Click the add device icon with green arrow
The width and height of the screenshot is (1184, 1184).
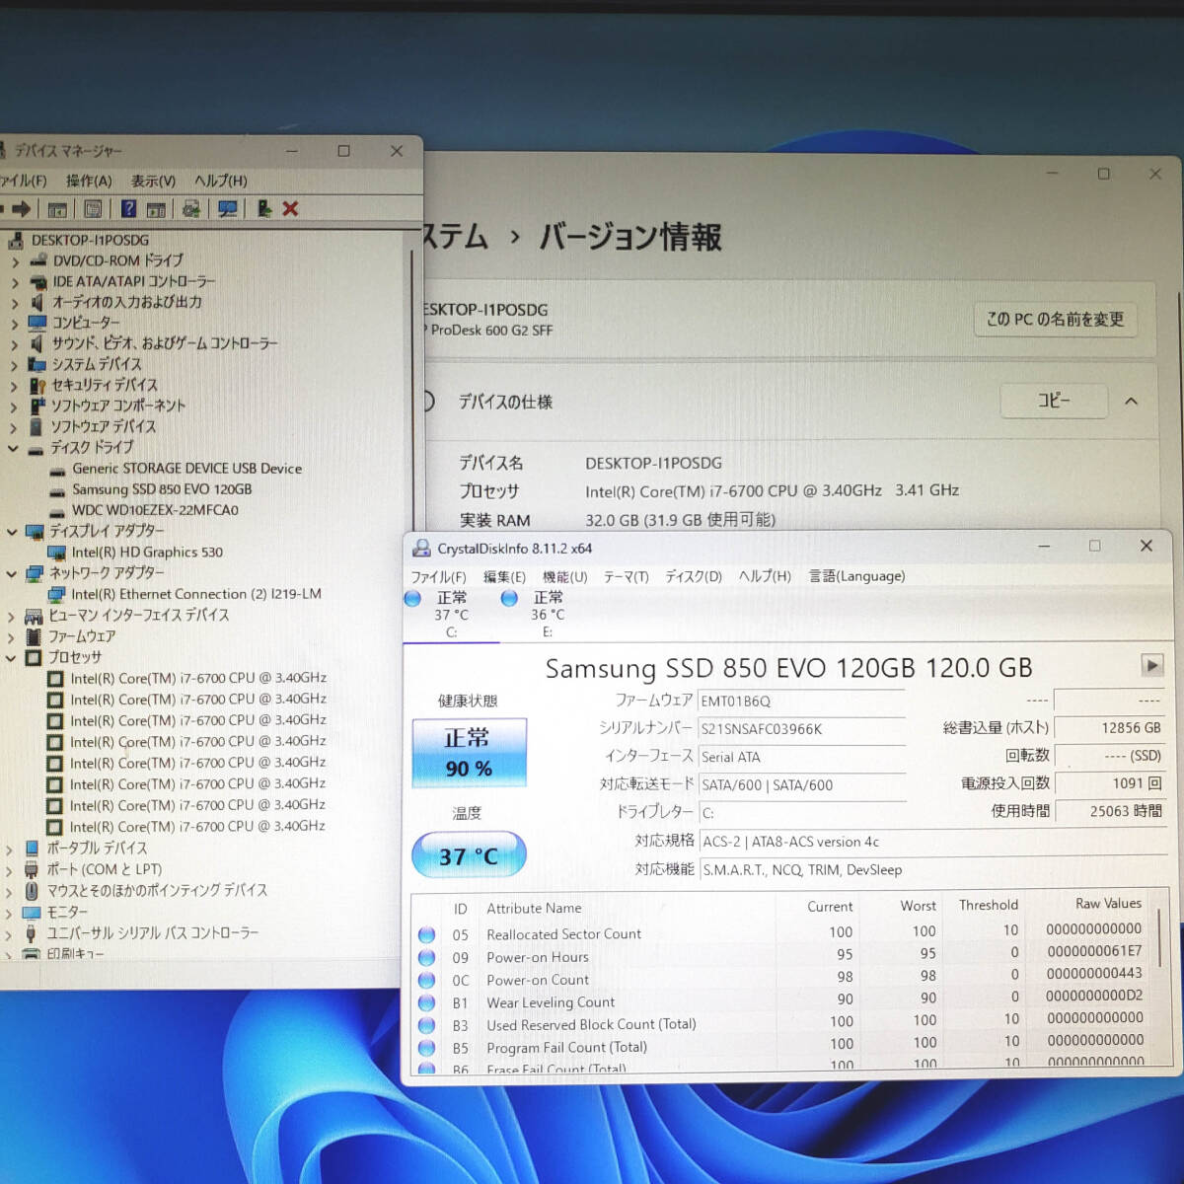tap(263, 209)
